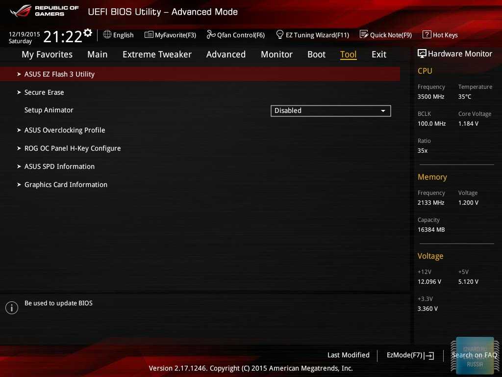Click the settings gear beside the clock

tap(88, 33)
